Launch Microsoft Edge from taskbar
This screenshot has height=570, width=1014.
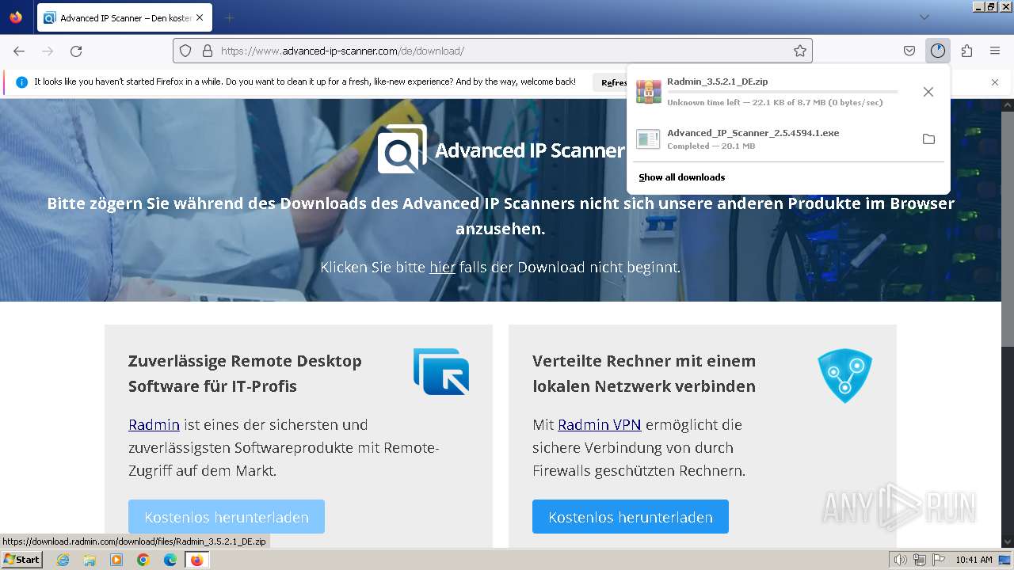170,560
